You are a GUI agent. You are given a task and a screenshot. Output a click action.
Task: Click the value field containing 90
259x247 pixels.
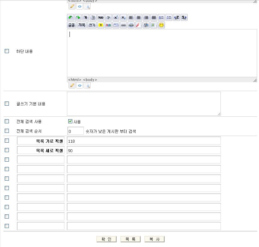(144, 150)
